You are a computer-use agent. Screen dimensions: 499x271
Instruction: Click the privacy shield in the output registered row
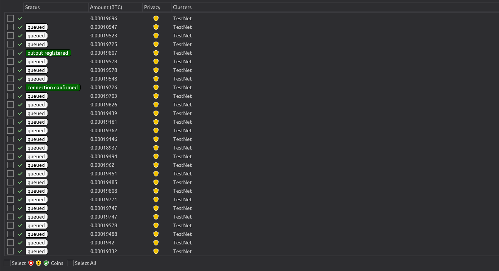pyautogui.click(x=156, y=53)
